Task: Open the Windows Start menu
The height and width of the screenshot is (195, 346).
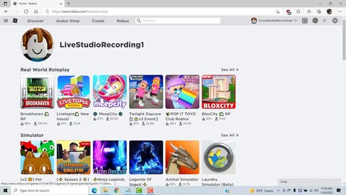Action: 5,190
